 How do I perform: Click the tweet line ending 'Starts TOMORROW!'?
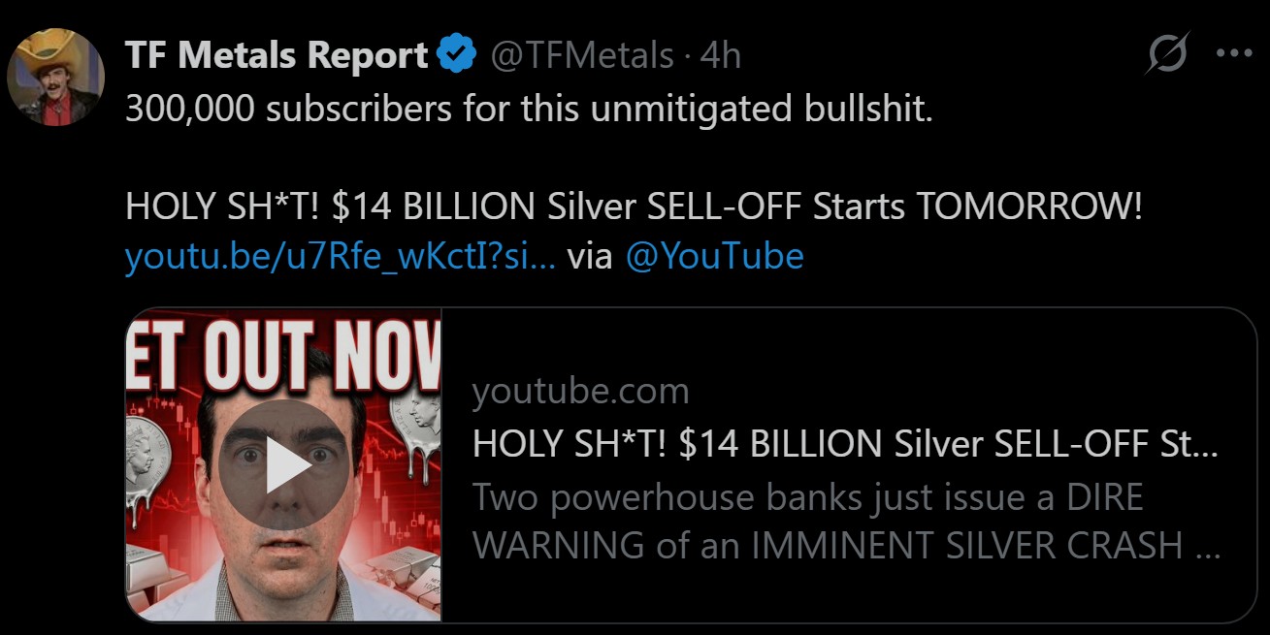[x=635, y=206]
